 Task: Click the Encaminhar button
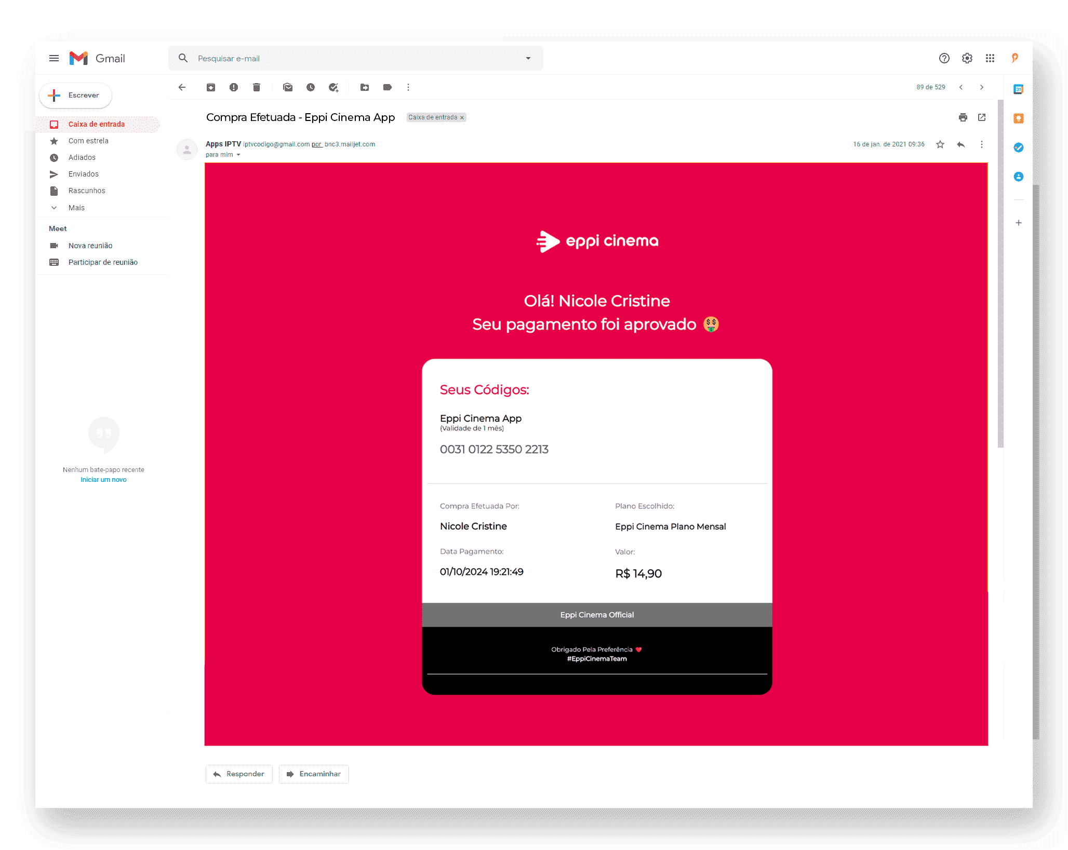tap(314, 774)
